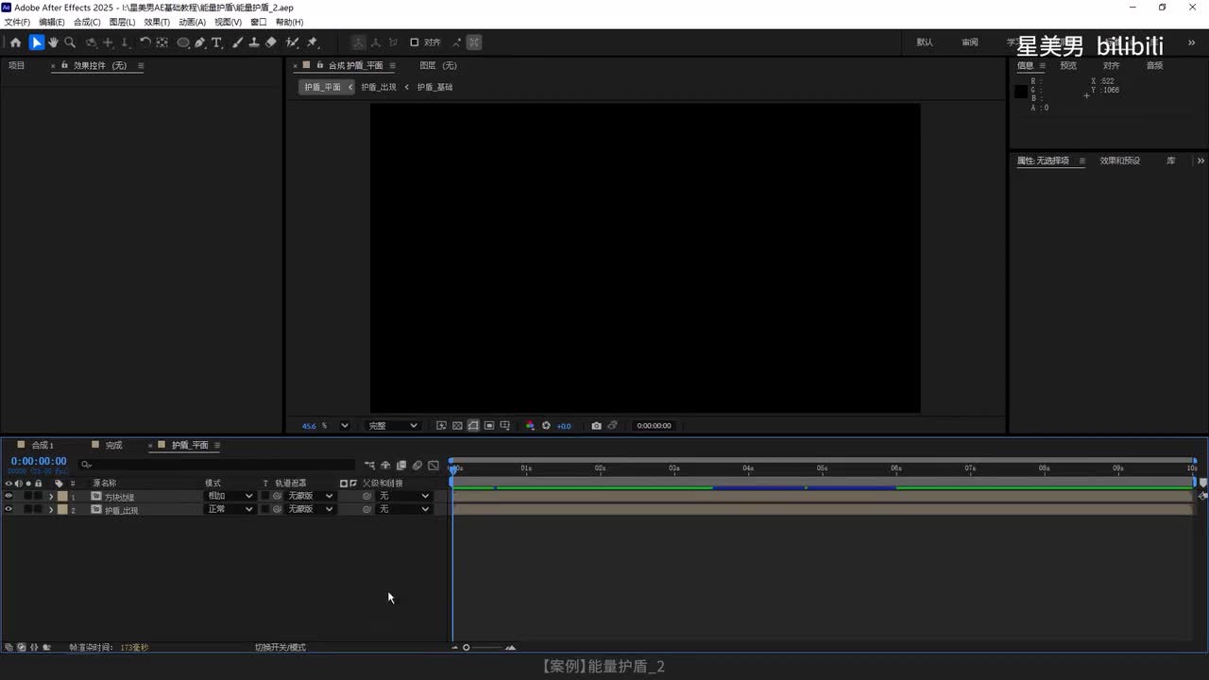Click the frame blending icon in timeline
Viewport: 1209px width, 680px height.
(x=401, y=465)
